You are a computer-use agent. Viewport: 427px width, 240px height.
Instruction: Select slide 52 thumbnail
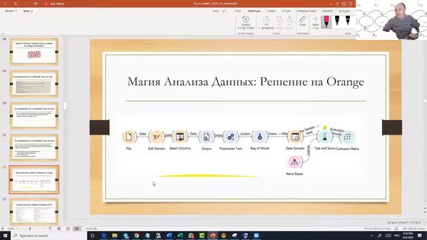(34, 179)
